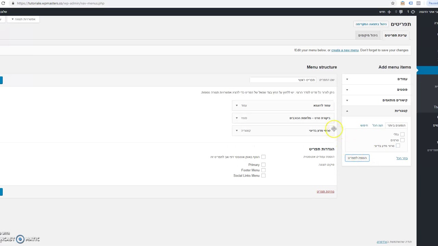Screen dimensions: 438x246
Task: Expand עמוד לדוגמא menu item arrow
Action: tap(236, 106)
